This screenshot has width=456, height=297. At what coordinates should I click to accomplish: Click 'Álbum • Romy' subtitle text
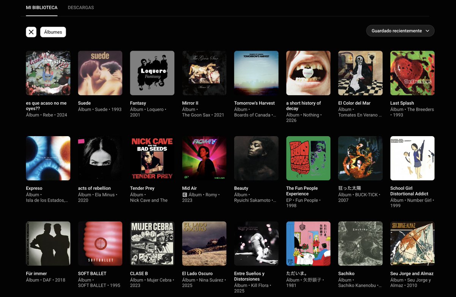click(x=203, y=195)
